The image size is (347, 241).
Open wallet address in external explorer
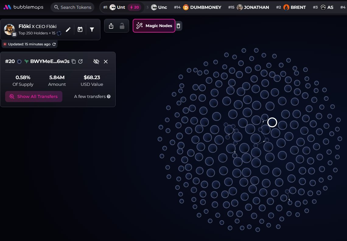pyautogui.click(x=81, y=61)
